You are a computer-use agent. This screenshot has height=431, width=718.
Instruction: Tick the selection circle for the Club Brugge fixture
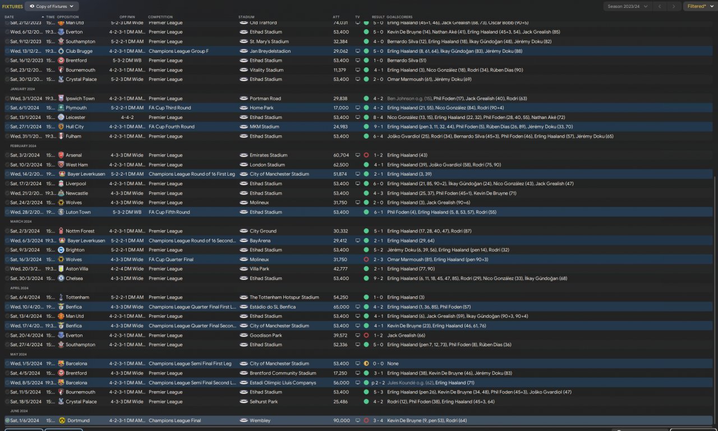(7, 51)
